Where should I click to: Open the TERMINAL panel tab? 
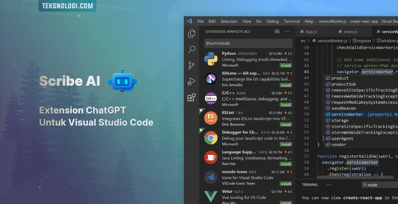(310, 185)
